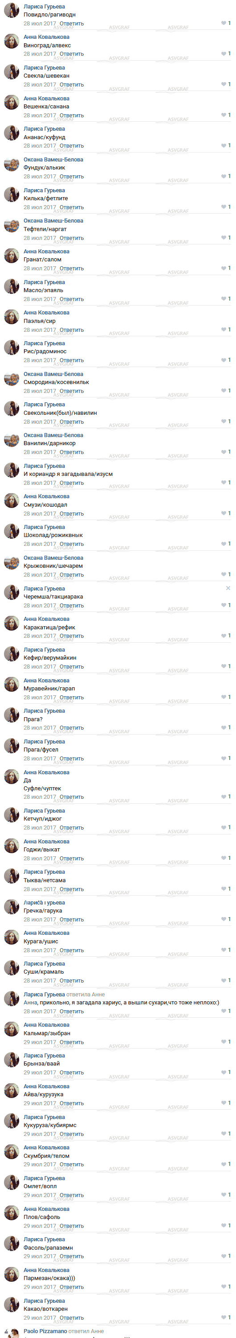This screenshot has height=1338, width=236.
Task: Click Ответить under "Кетчуп/иджог"
Action: click(x=72, y=828)
